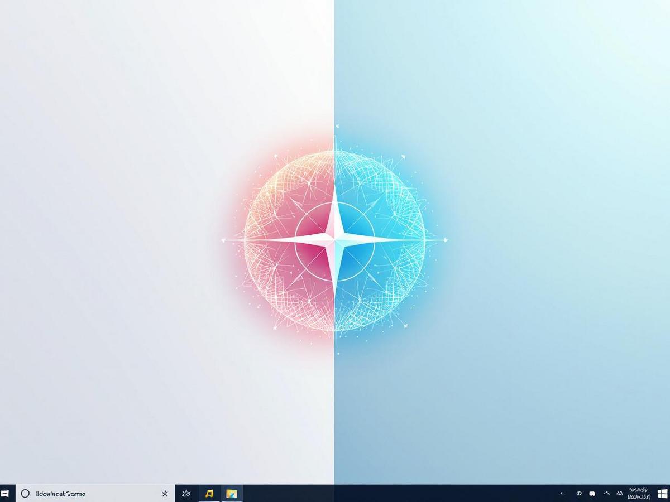
Task: Click the small caret at tray's left end
Action: 562,494
